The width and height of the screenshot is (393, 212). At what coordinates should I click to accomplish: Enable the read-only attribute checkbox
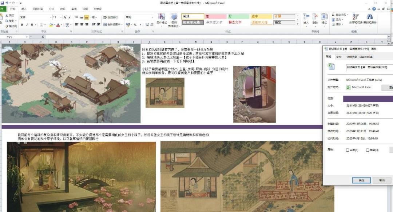348,150
